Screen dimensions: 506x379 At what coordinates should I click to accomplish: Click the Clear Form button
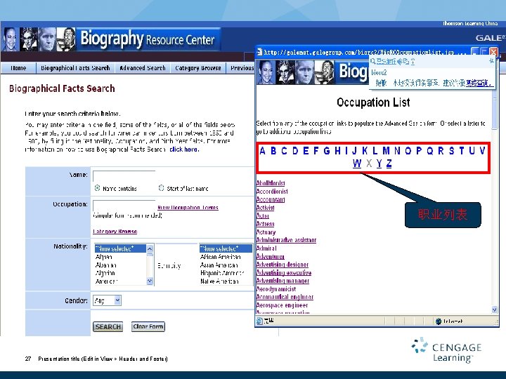148,326
